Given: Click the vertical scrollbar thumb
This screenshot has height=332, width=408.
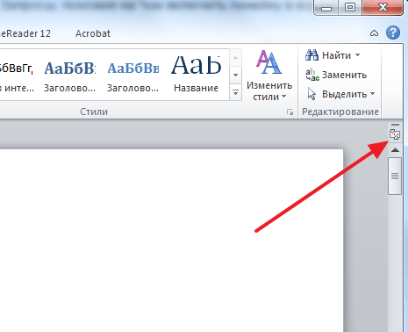Looking at the screenshot, I should [395, 176].
